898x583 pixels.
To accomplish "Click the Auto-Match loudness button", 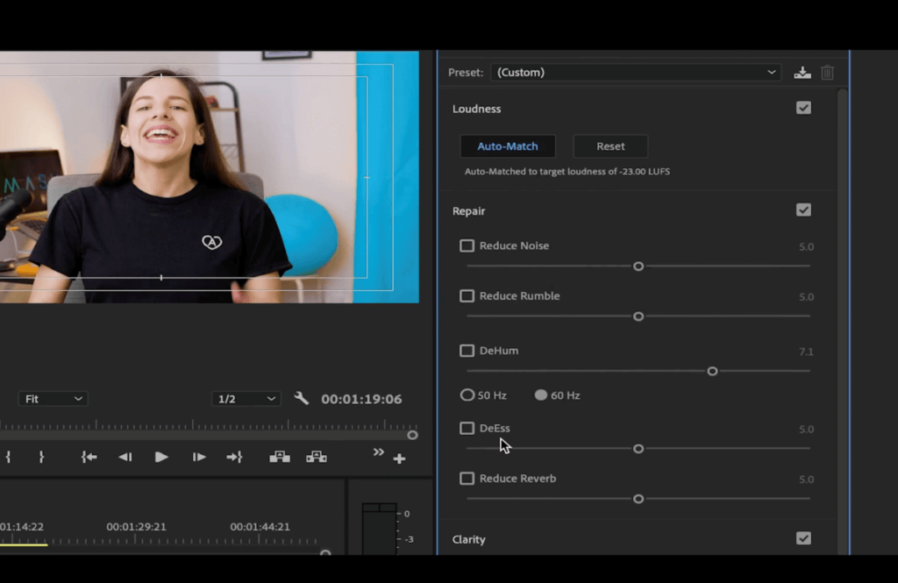I will click(508, 146).
